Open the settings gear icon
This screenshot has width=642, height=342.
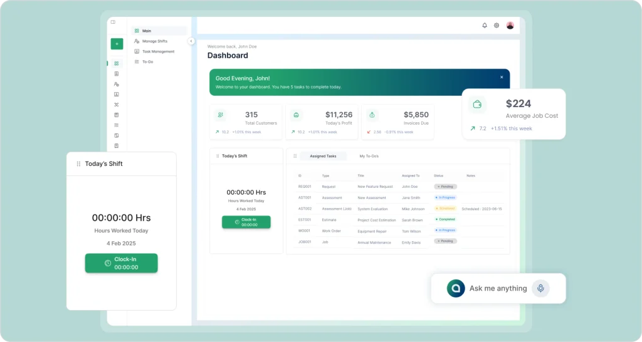point(497,25)
